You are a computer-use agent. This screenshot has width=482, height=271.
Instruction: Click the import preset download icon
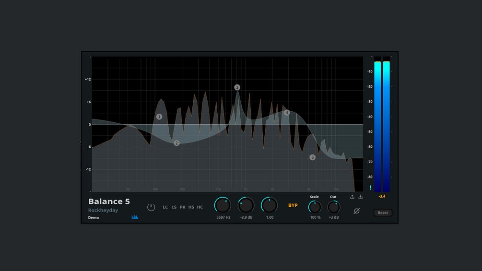pyautogui.click(x=361, y=197)
